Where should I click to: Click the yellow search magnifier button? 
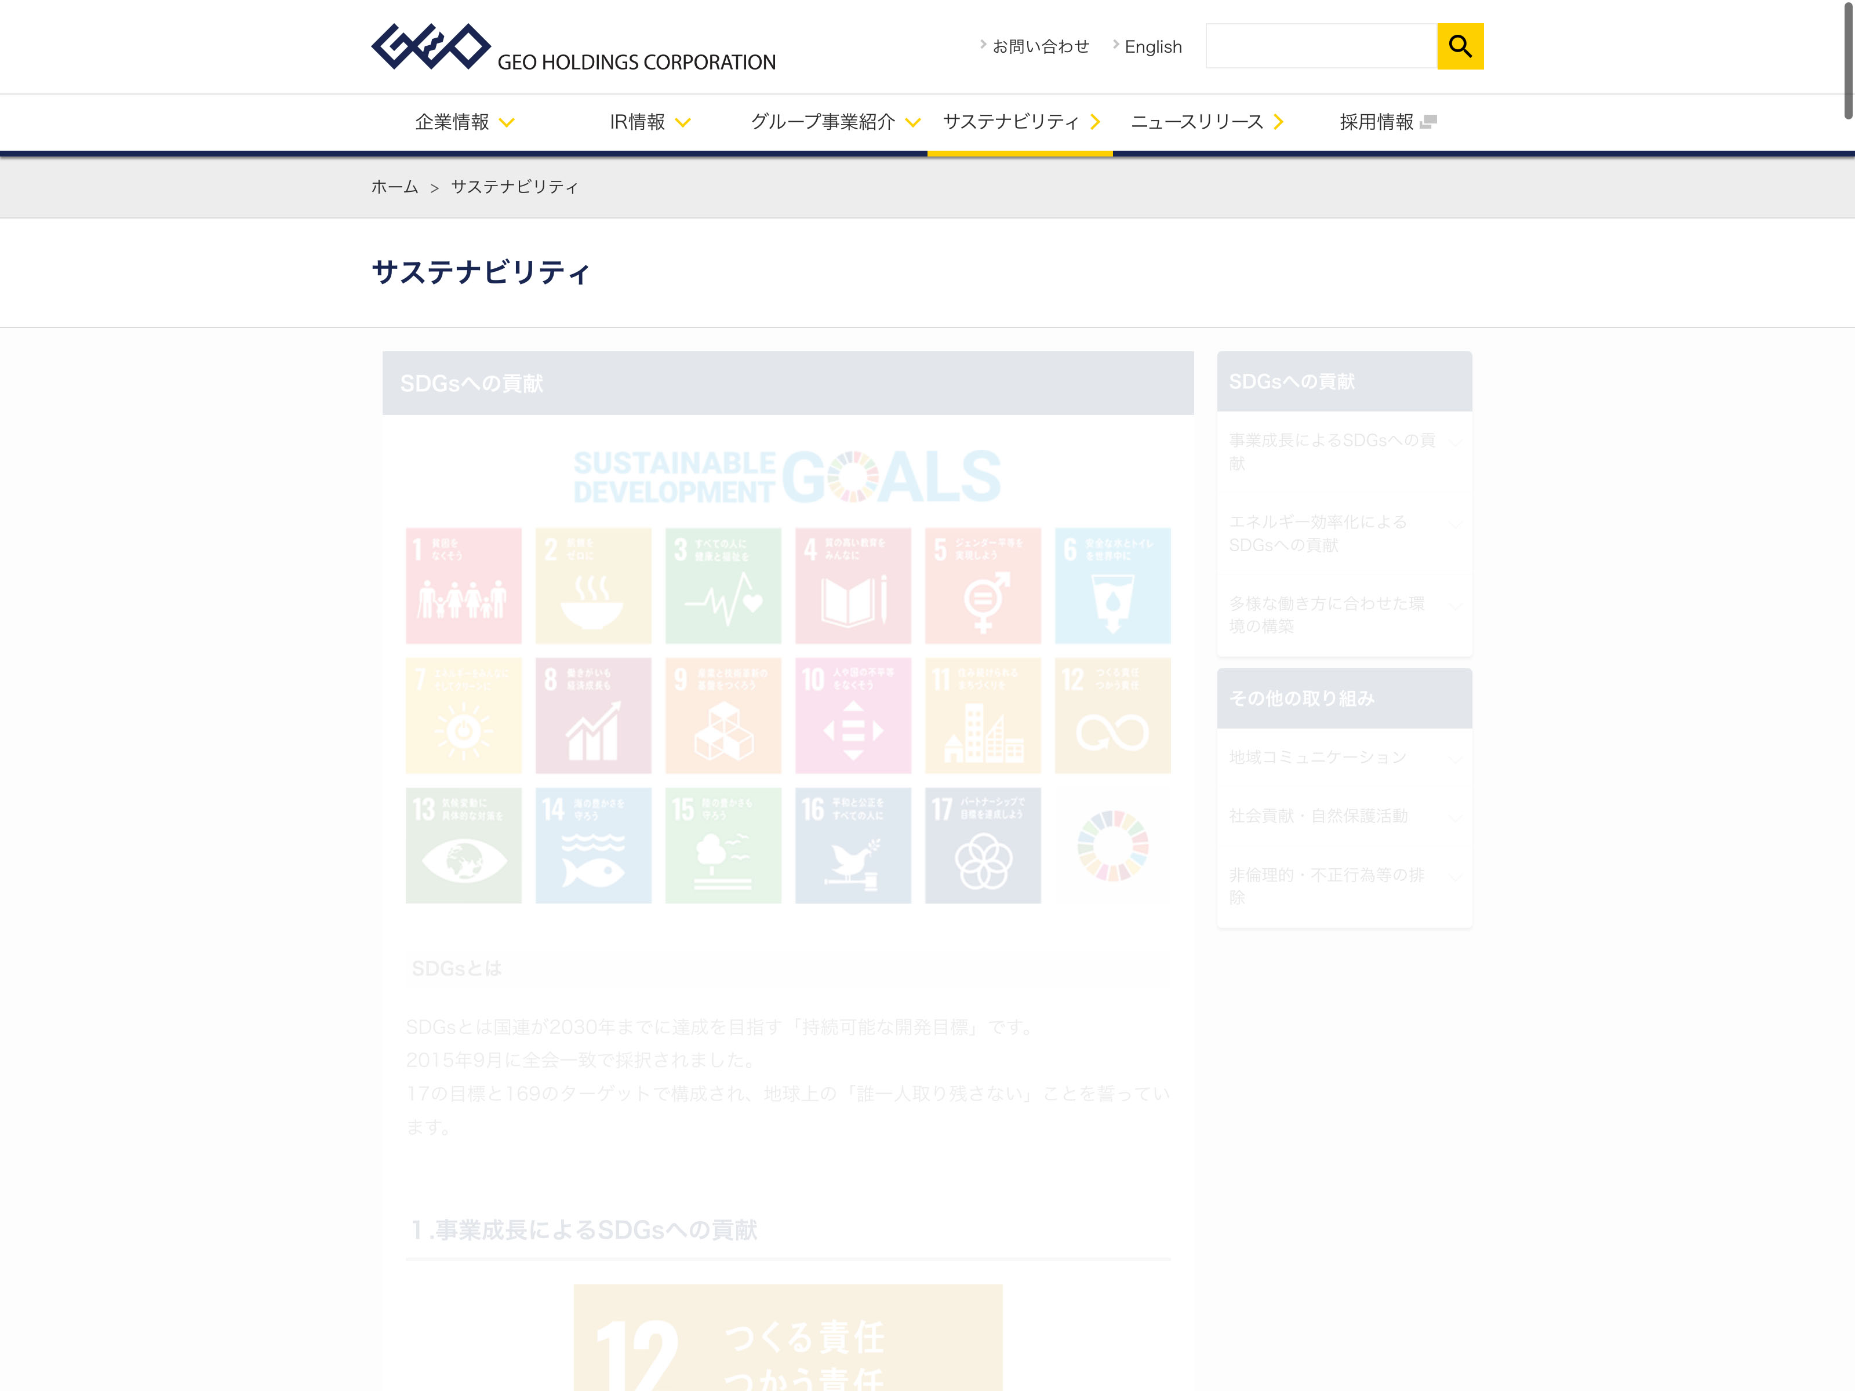[1460, 46]
